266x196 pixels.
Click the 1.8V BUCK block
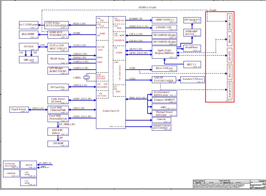(29, 173)
